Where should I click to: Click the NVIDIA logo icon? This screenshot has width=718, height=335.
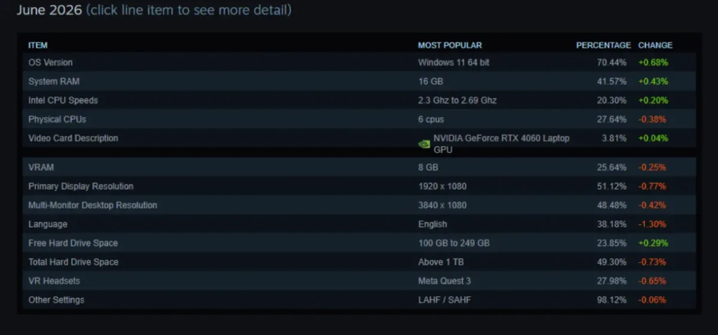(424, 144)
